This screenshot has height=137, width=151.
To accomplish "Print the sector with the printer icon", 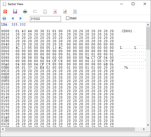I will point(25,11).
